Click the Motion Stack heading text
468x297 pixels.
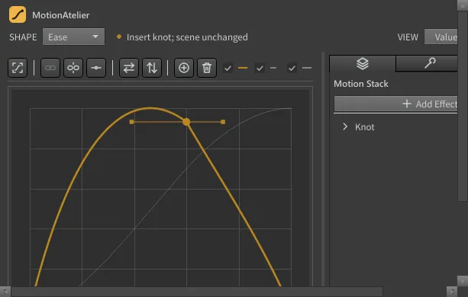(361, 84)
